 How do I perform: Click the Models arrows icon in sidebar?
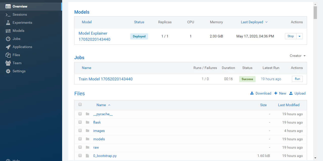click(8, 31)
